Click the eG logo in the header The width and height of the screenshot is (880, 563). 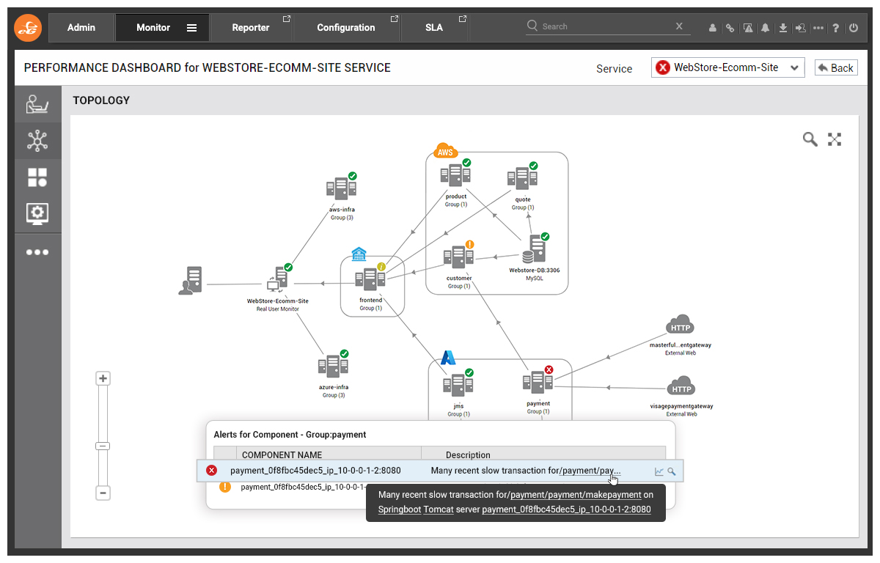click(x=29, y=28)
